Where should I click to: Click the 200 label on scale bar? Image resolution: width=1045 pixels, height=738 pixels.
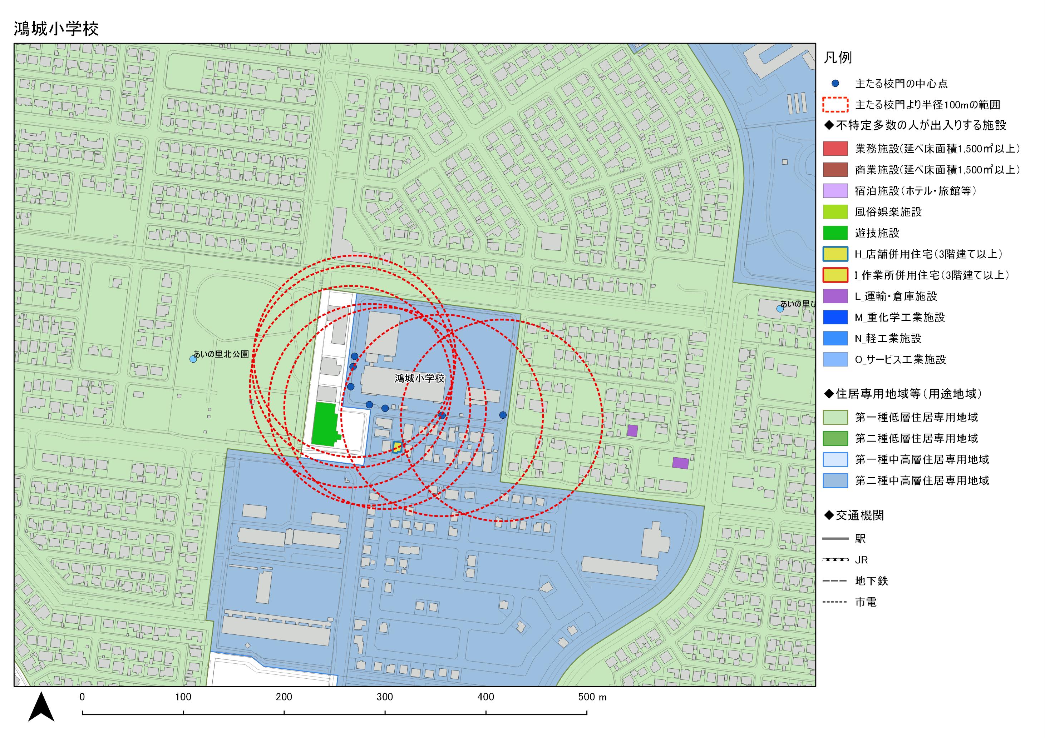(284, 697)
